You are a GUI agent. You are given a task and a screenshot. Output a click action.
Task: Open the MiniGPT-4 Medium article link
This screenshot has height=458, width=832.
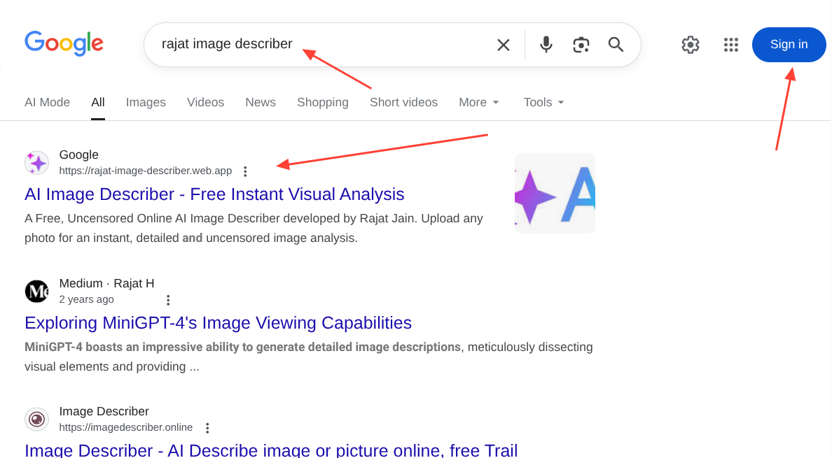218,323
